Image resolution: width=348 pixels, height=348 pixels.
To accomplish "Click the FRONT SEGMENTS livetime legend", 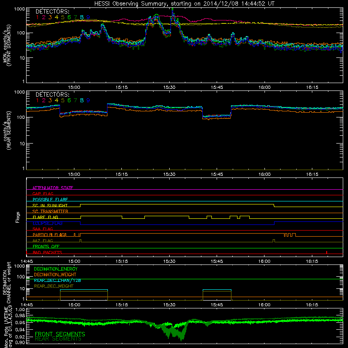I will [x=60, y=334].
